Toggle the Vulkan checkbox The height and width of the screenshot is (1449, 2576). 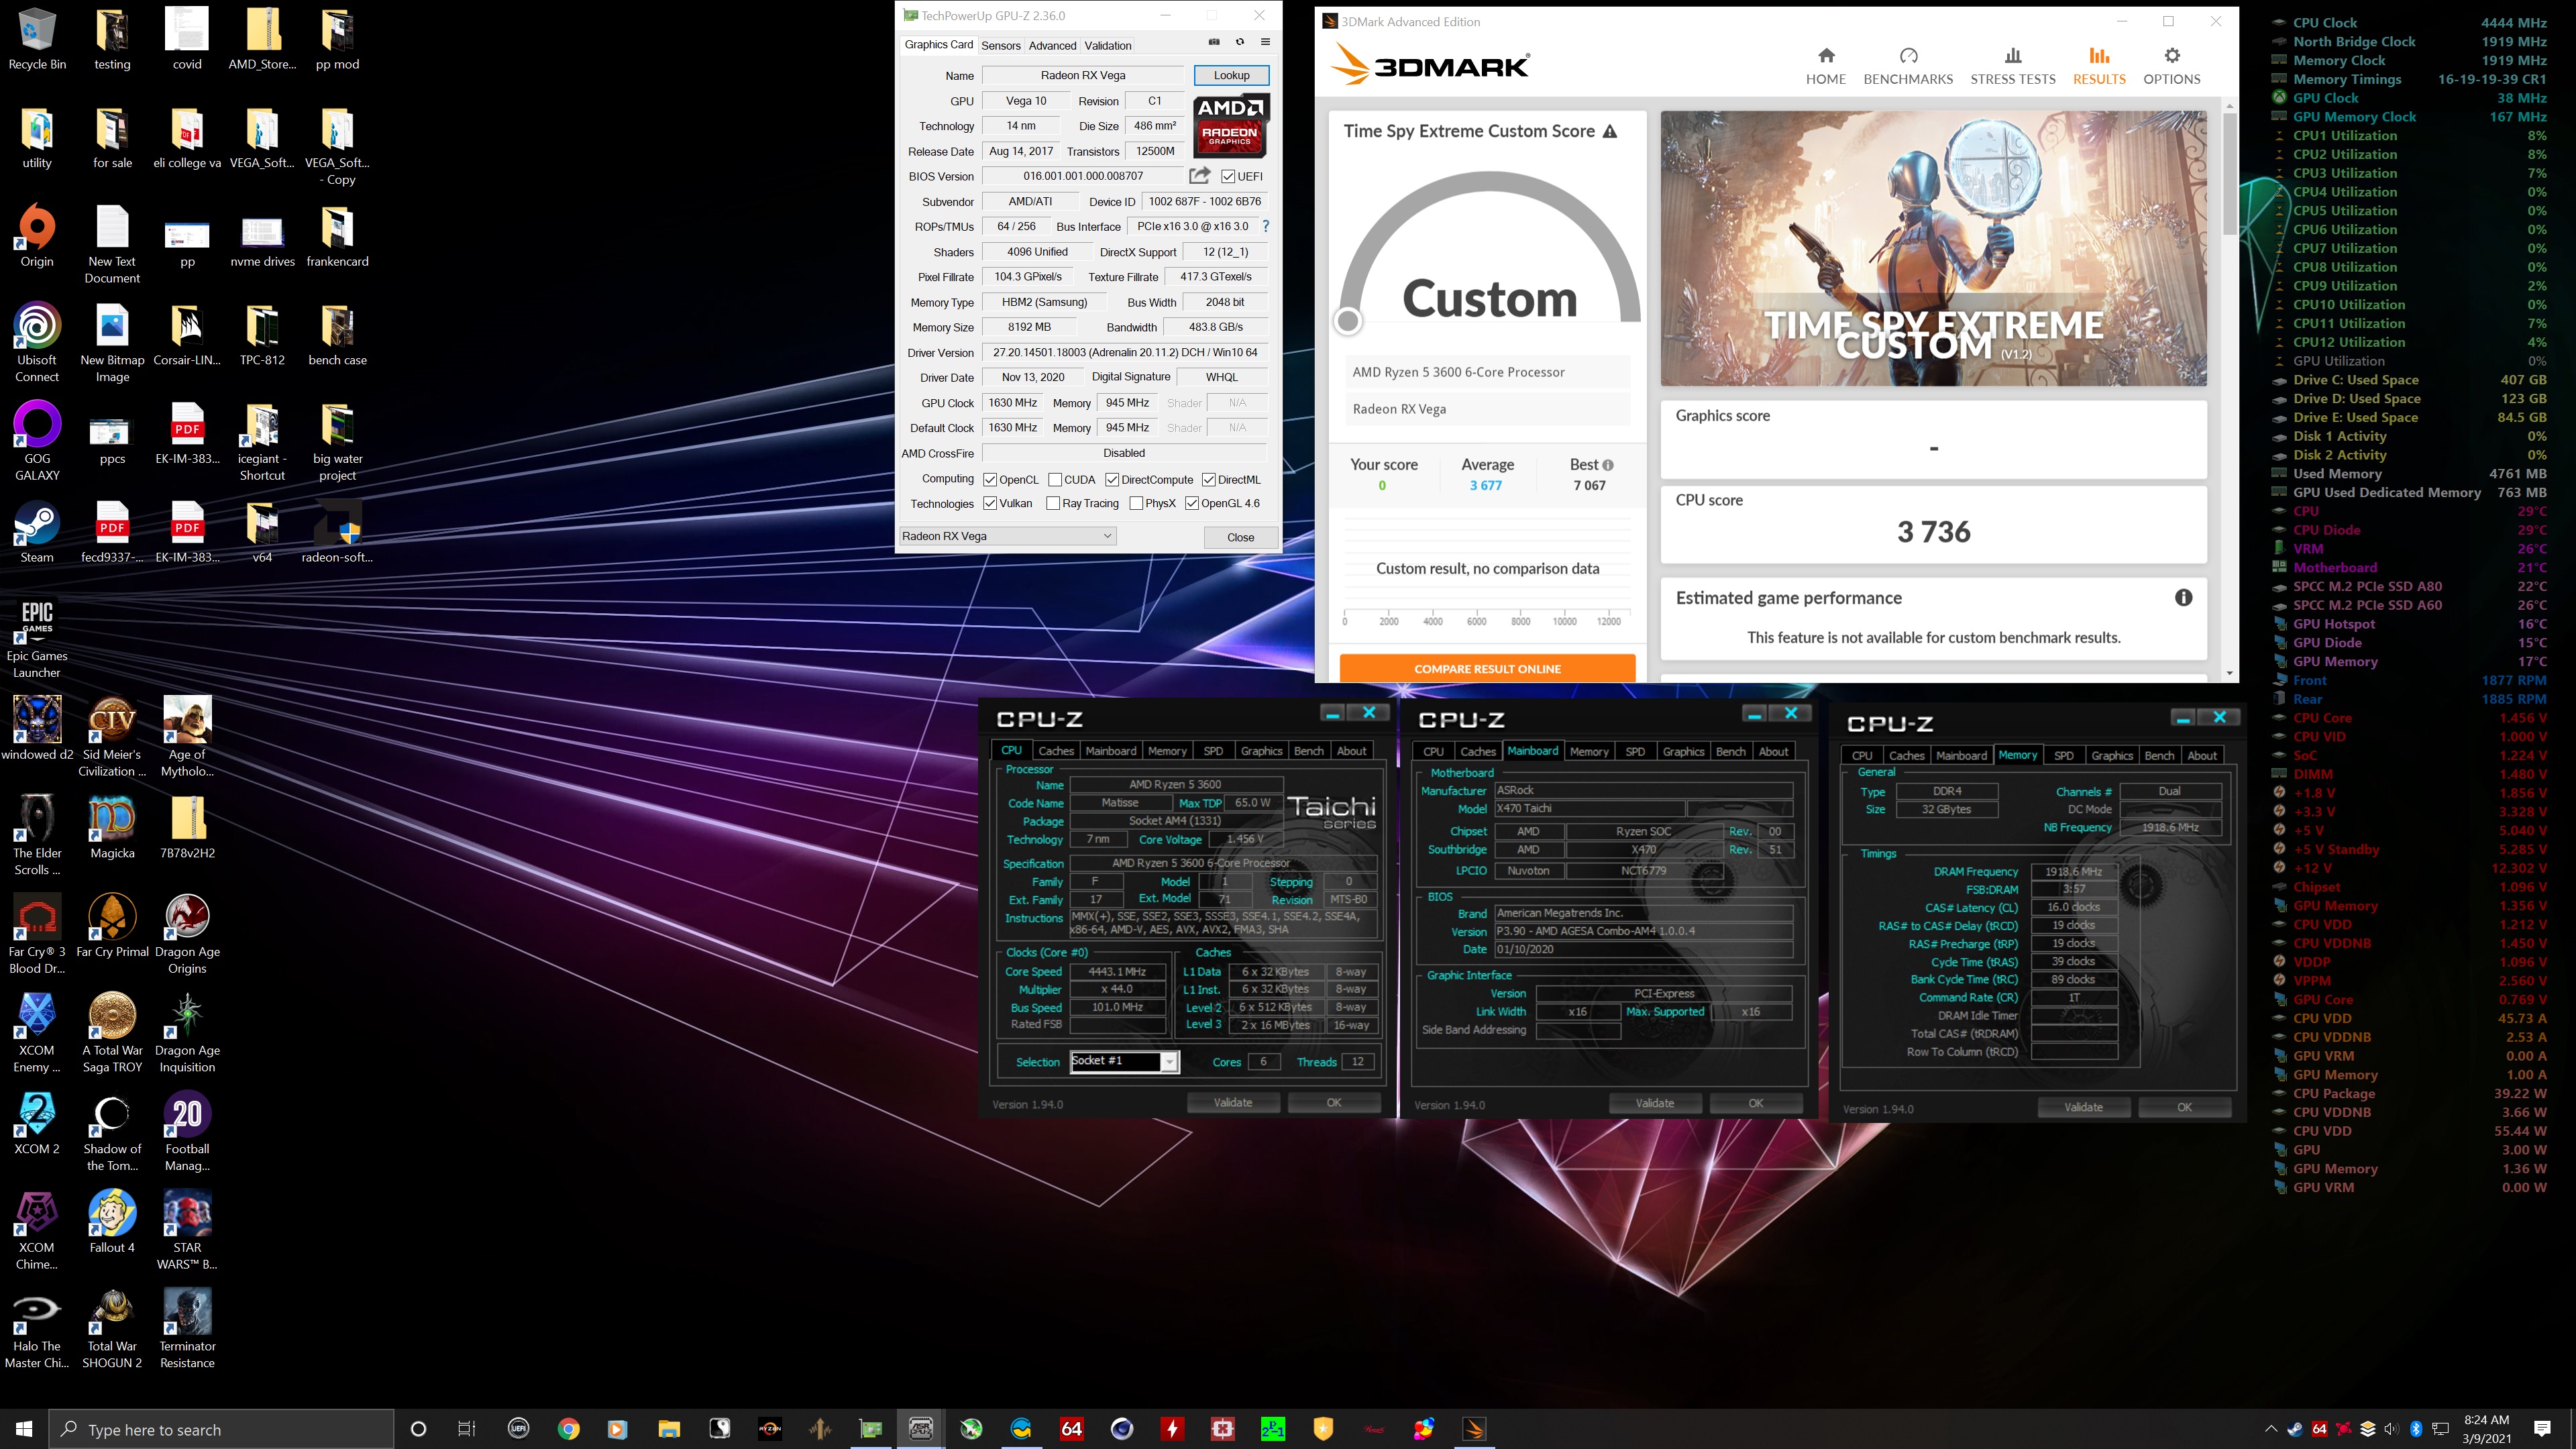click(x=990, y=503)
